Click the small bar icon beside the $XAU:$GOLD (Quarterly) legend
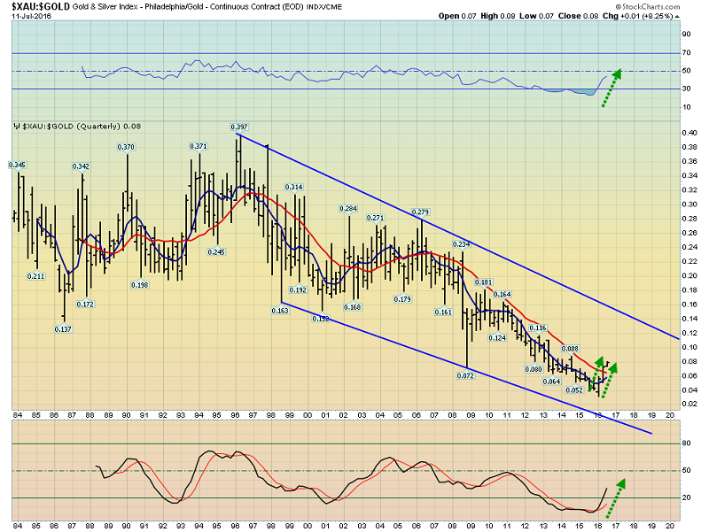709x532 pixels. (17, 126)
